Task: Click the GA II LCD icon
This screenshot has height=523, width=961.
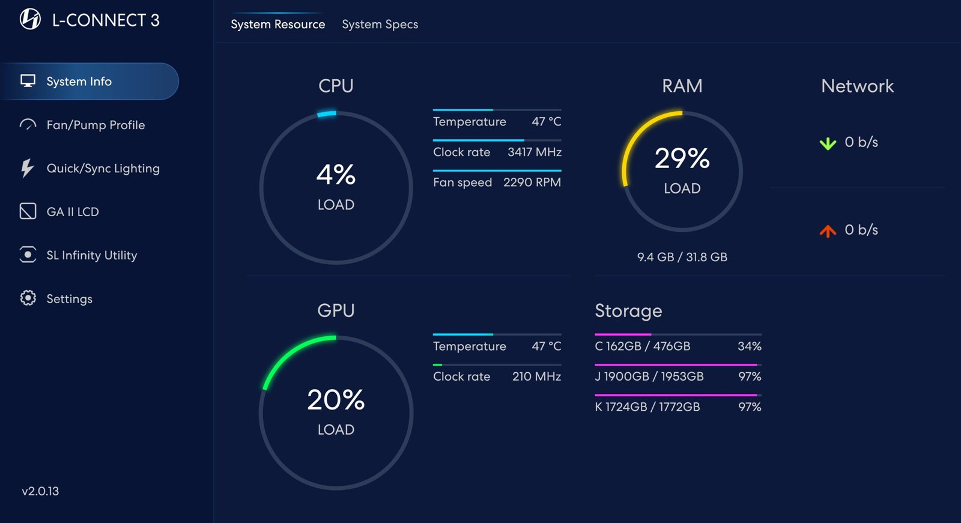Action: tap(28, 211)
